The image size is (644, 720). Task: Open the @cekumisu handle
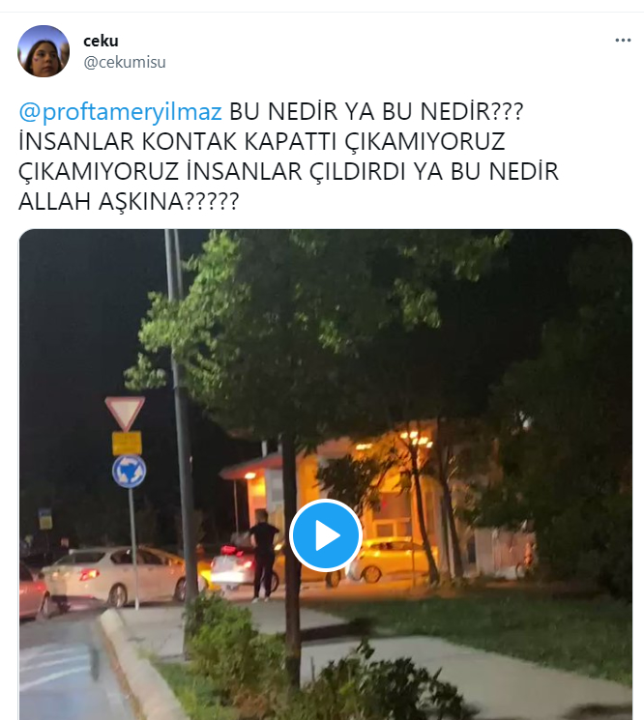[x=125, y=62]
